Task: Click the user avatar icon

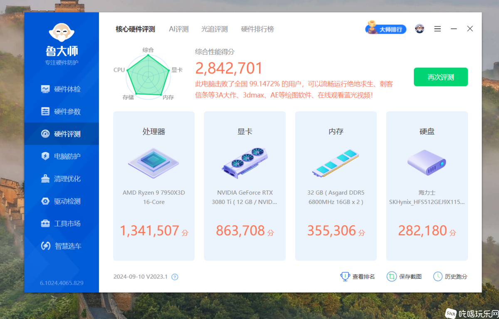Action: point(420,29)
